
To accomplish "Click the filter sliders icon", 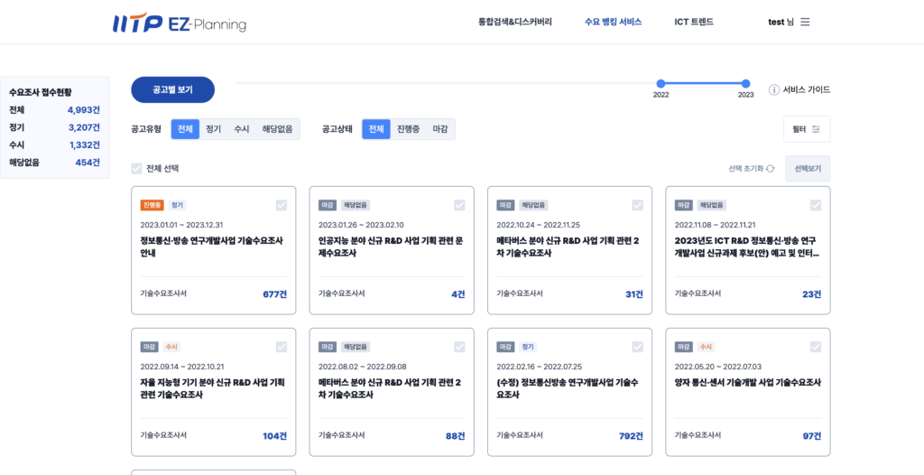I will point(816,129).
